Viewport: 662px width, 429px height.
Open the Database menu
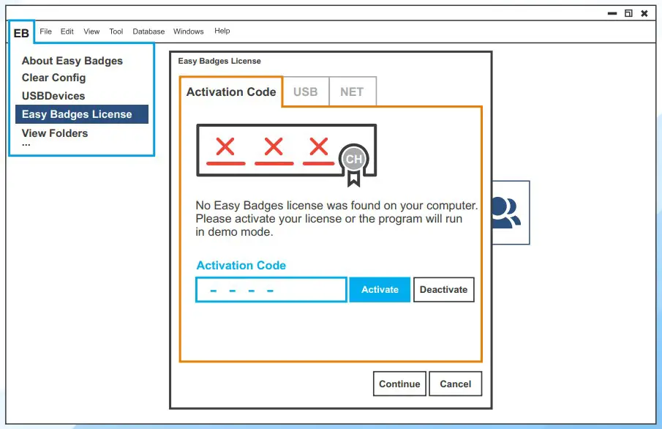(148, 31)
